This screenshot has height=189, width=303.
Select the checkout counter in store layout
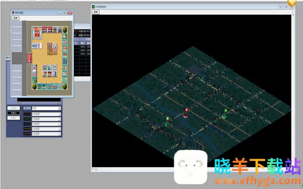click(38, 45)
